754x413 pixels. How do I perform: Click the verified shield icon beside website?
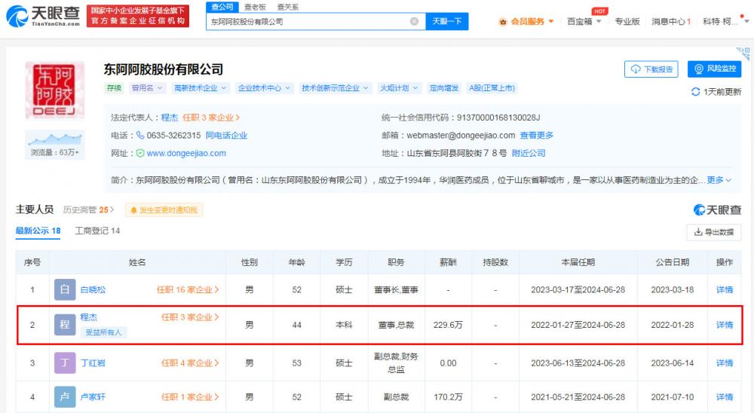click(140, 154)
